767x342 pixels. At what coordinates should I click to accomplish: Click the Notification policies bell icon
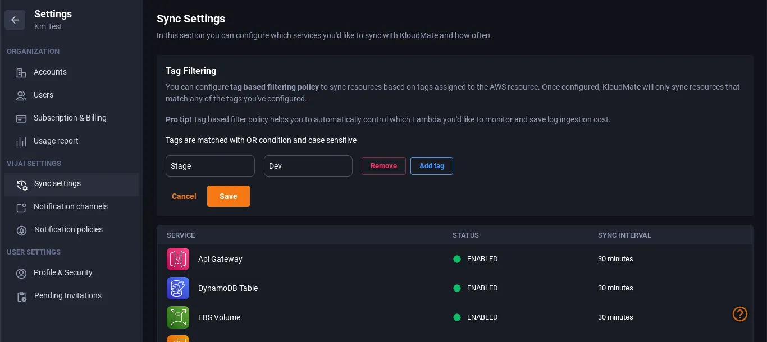pos(21,230)
